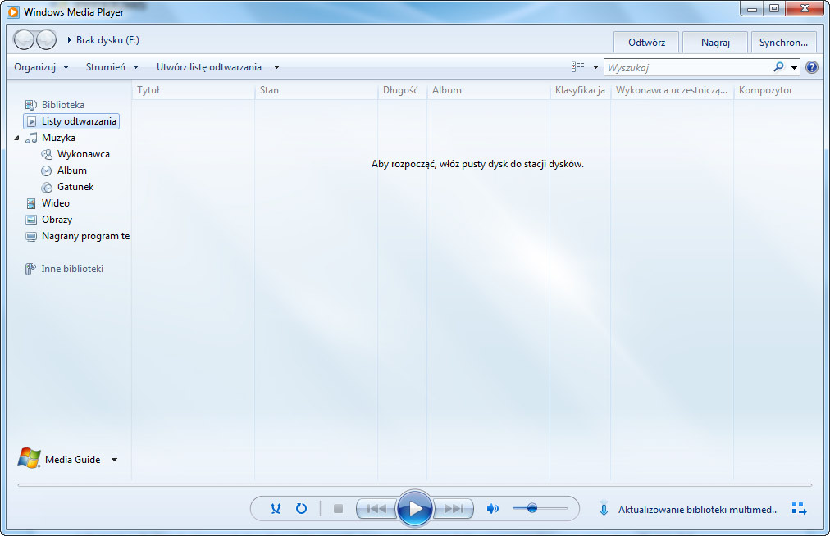
Task: Minimize the Windows Media Player window
Action: [751, 9]
